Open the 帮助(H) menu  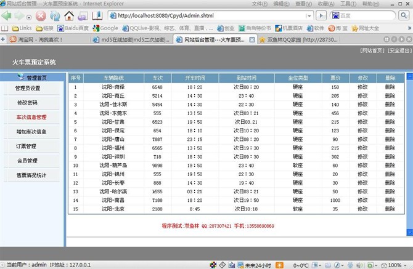point(371,4)
